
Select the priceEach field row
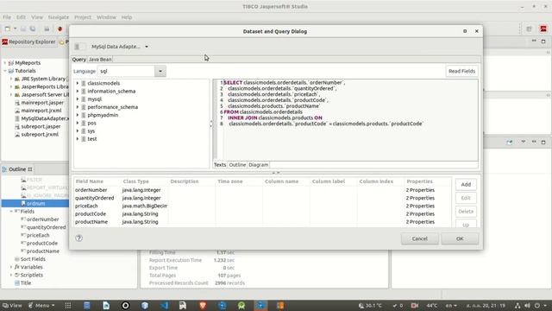point(262,206)
